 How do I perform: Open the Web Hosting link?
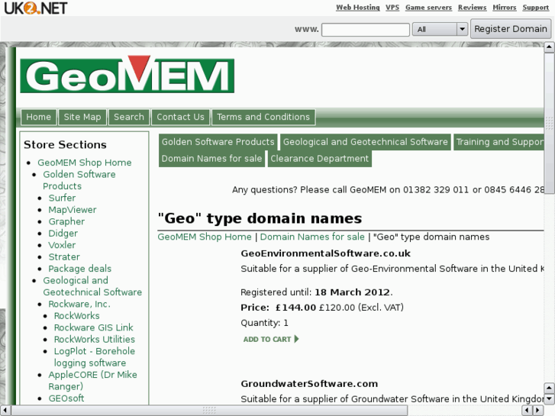coord(357,8)
